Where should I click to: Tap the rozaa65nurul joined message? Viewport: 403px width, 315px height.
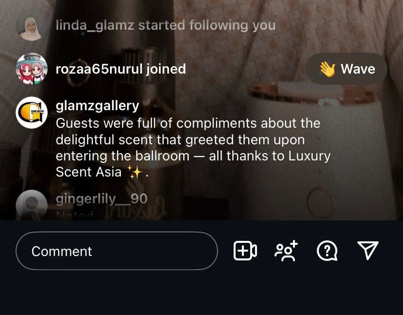(x=121, y=69)
